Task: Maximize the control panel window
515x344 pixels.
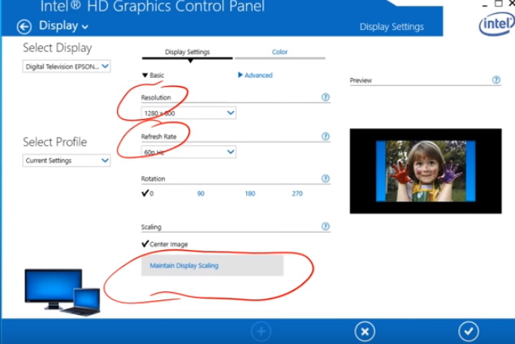Action: click(499, 3)
